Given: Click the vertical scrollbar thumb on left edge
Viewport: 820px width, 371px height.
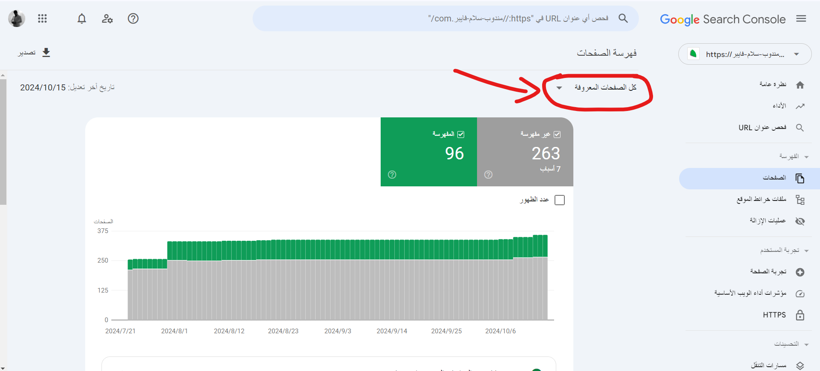Looking at the screenshot, I should point(3,141).
